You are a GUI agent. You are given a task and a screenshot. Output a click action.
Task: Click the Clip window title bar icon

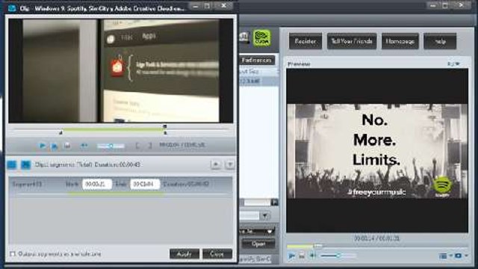click(12, 8)
